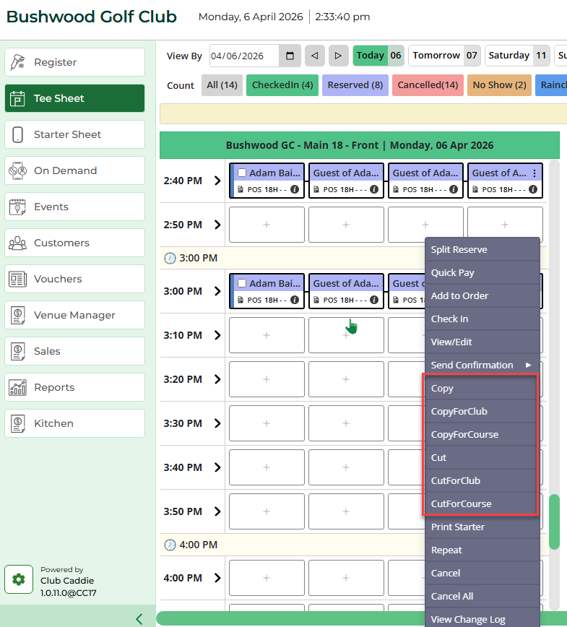Tick the 2:40 PM Adam Bai checkbox

(242, 173)
